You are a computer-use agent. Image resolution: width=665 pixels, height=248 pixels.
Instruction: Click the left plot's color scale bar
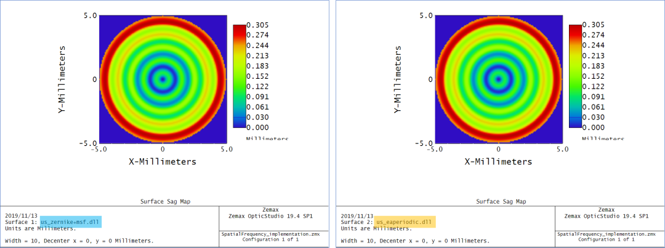pyautogui.click(x=240, y=76)
